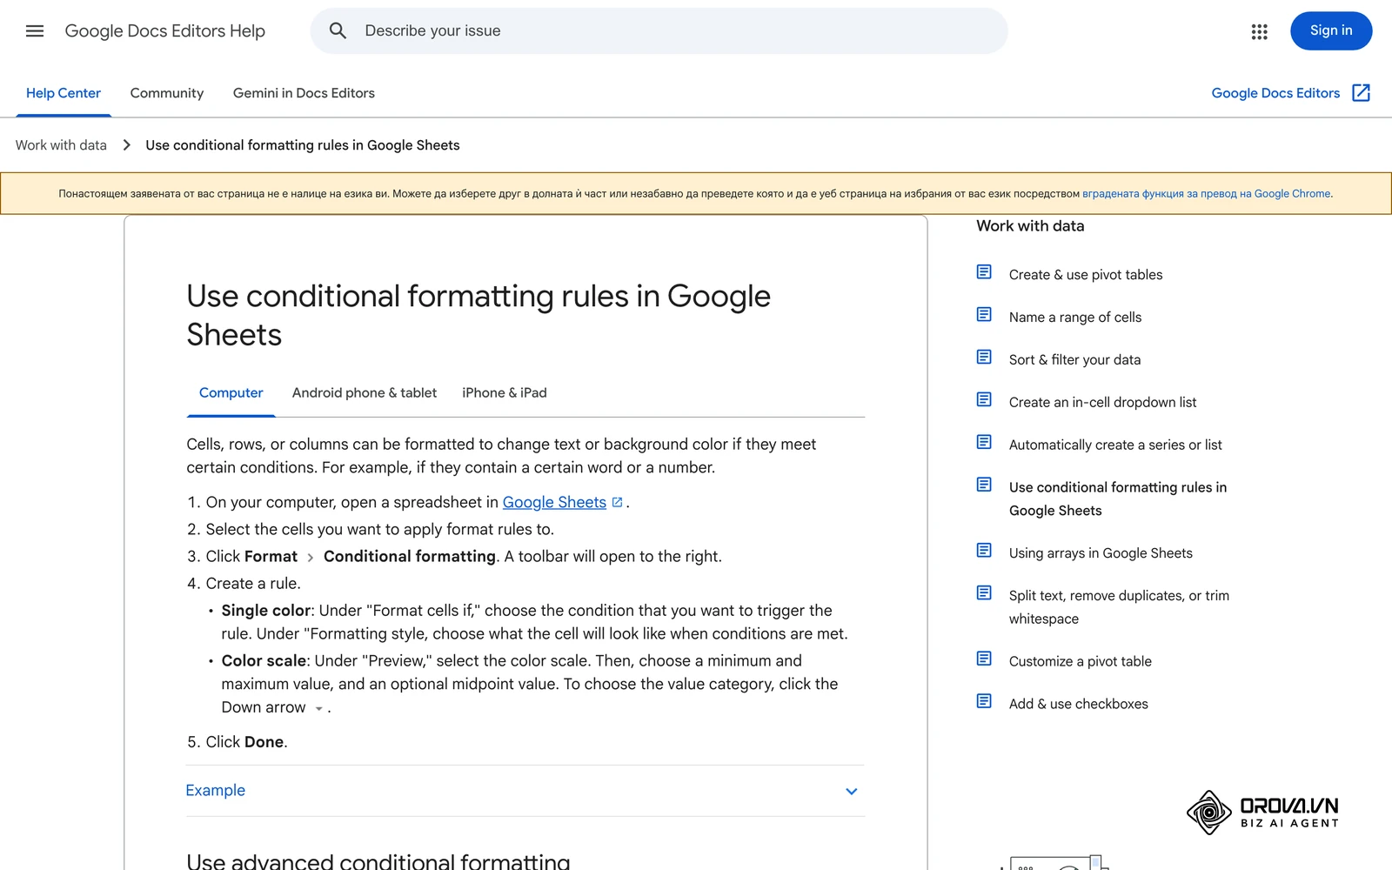1392x870 pixels.
Task: Focus the Describe your issue search field
Action: point(659,31)
